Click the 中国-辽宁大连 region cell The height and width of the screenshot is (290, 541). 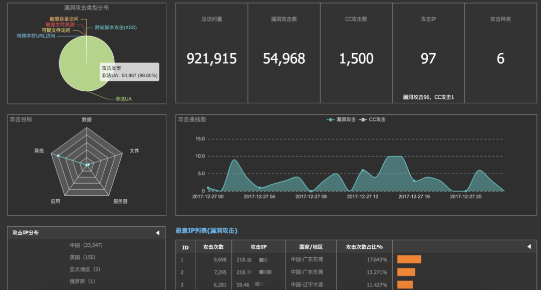[307, 285]
